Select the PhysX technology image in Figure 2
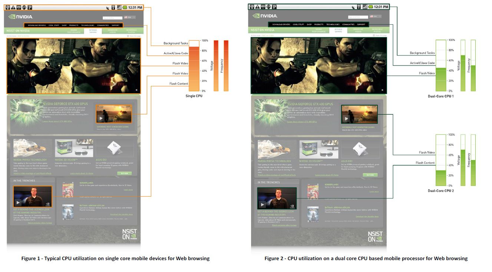The height and width of the screenshot is (272, 492). (x=277, y=150)
